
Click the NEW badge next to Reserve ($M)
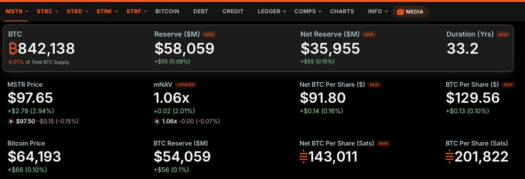209,34
